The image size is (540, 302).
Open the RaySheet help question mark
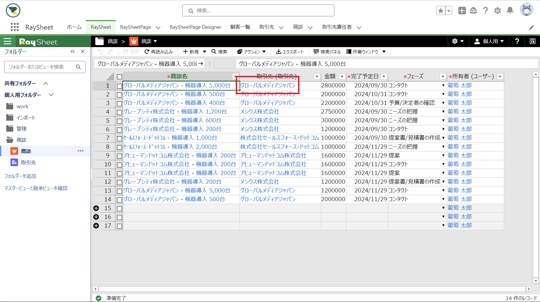[x=517, y=41]
